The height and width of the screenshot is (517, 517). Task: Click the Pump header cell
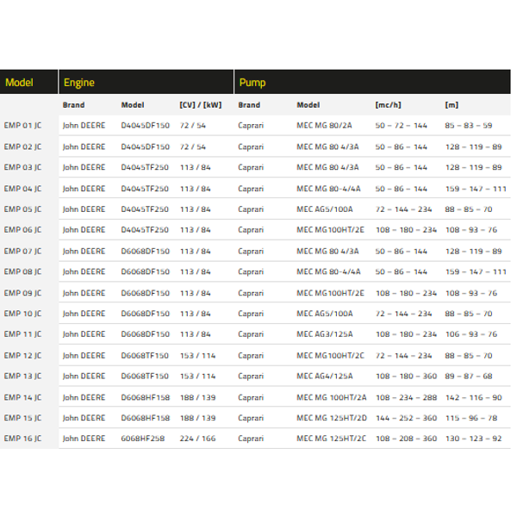pos(372,82)
